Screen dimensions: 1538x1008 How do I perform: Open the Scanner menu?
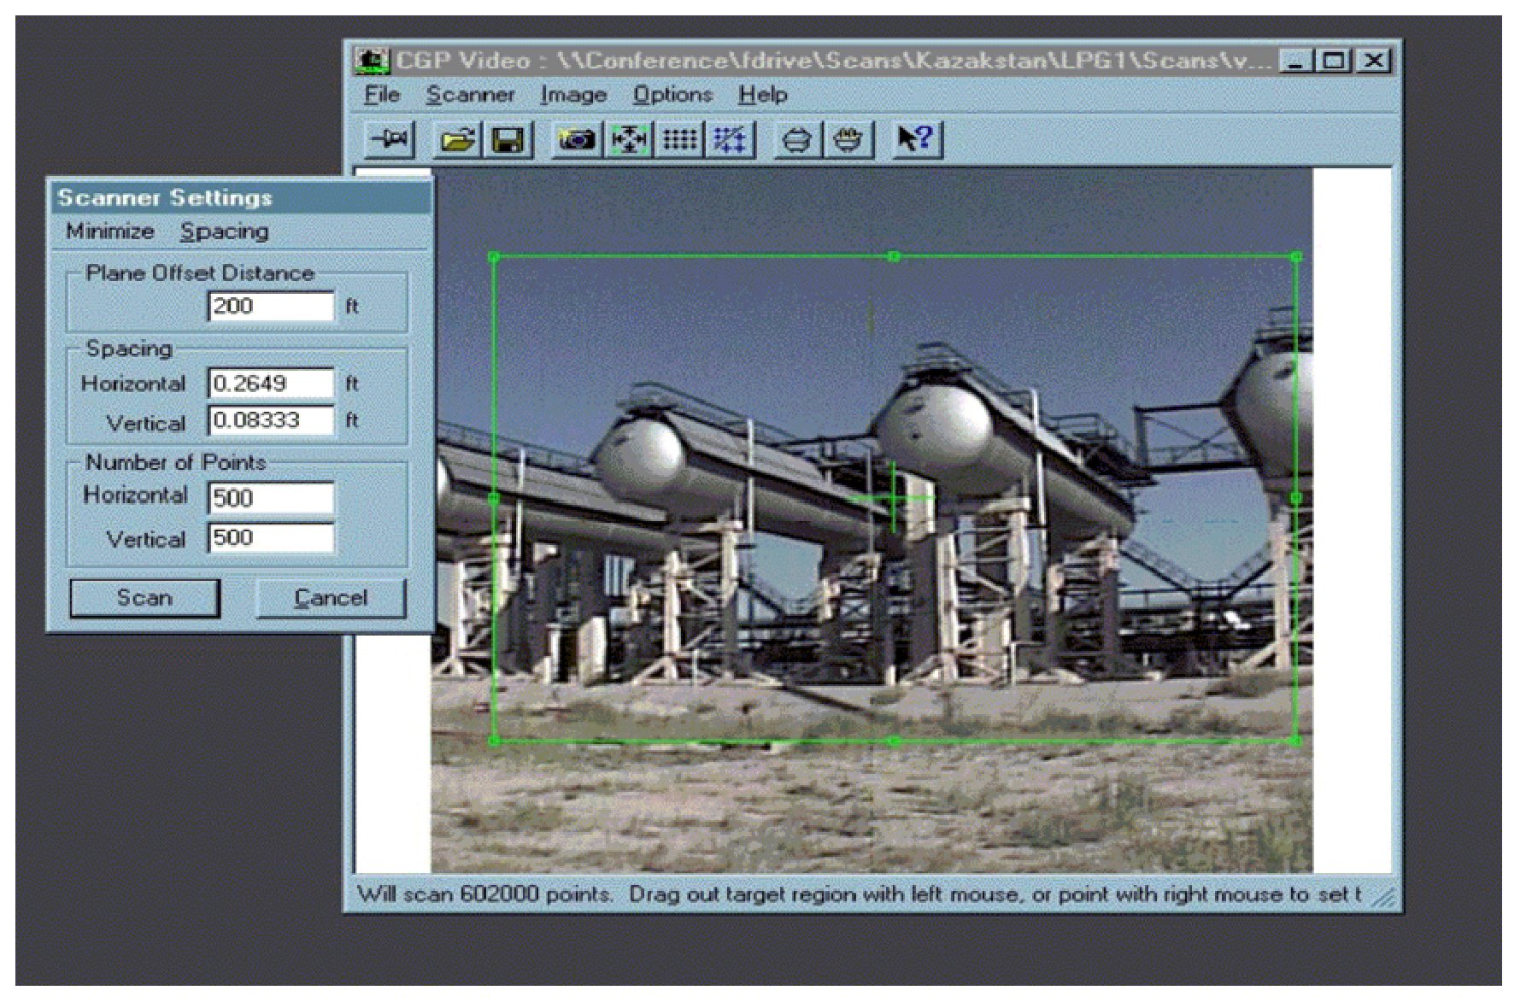pos(470,95)
